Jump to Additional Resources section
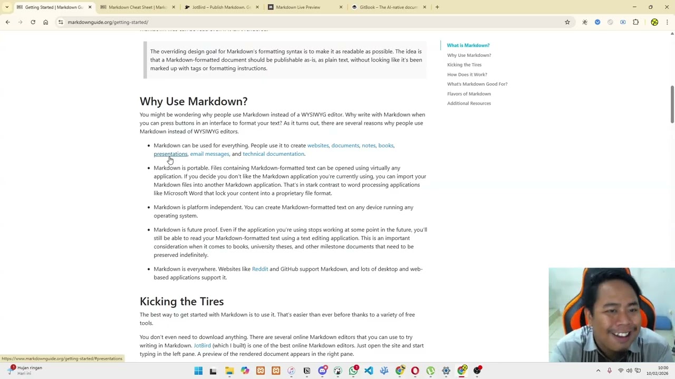Viewport: 675px width, 379px height. pyautogui.click(x=469, y=103)
